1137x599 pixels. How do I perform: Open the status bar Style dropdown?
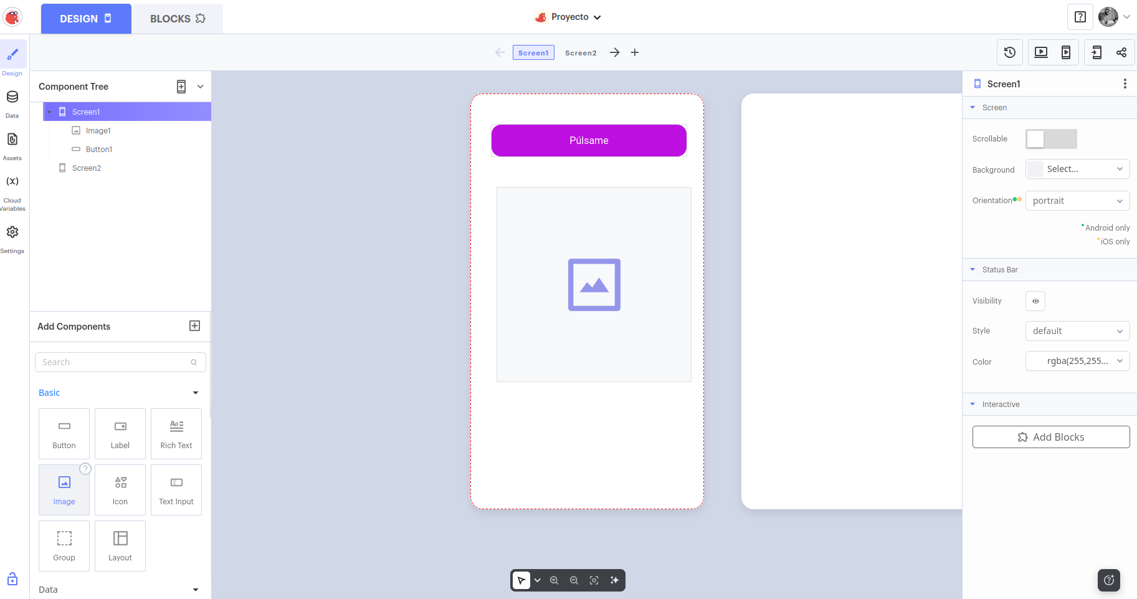tap(1077, 331)
